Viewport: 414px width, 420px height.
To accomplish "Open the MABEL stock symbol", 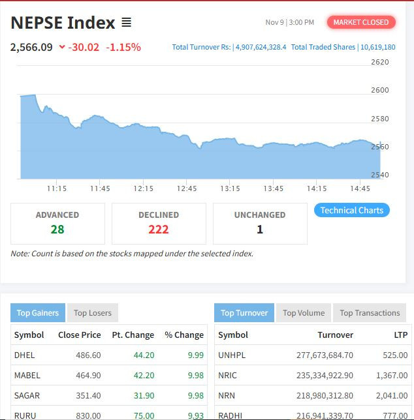I will [x=27, y=376].
